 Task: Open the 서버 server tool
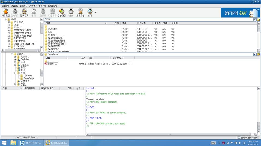click(71, 12)
